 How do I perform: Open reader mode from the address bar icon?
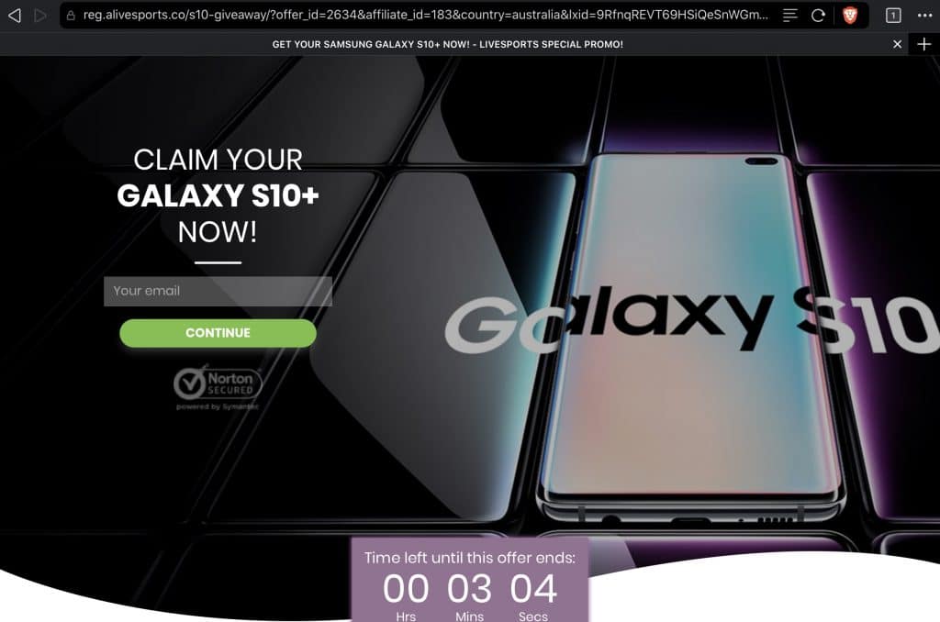790,15
